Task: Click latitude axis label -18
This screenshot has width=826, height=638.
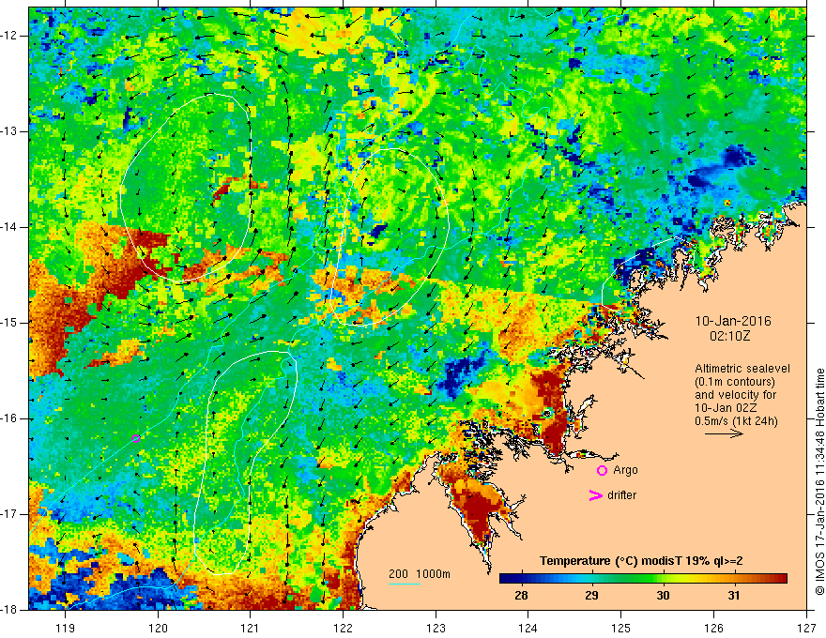Action: pos(9,610)
